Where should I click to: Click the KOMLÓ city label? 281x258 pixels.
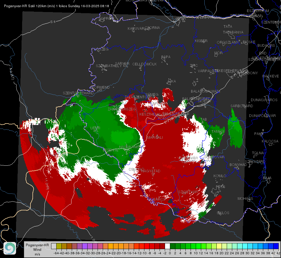pyautogui.click(x=220, y=176)
